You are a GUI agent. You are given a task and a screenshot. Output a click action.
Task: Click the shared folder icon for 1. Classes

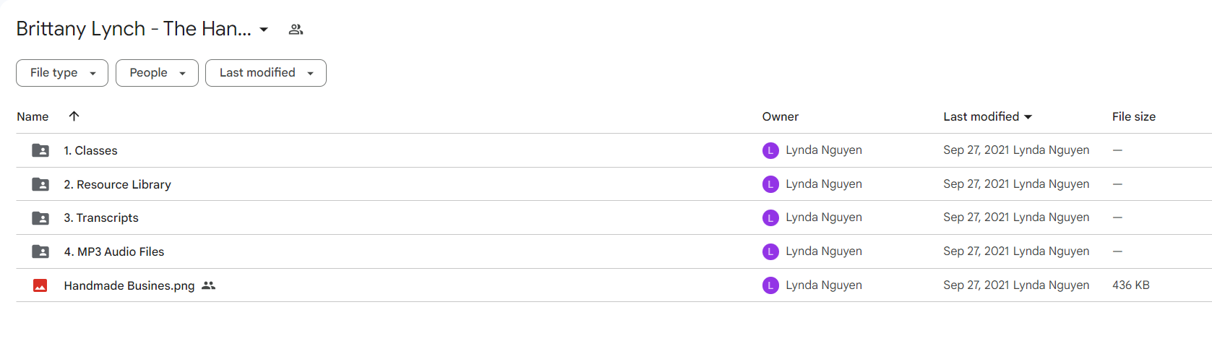(40, 150)
